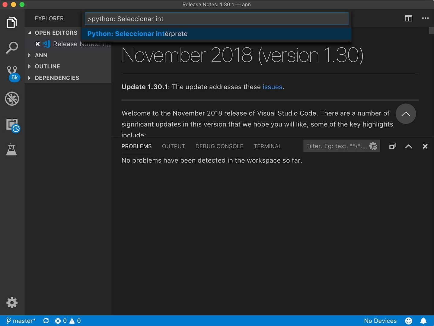Open the Manage gear icon in activity bar
The image size is (434, 326).
click(12, 302)
